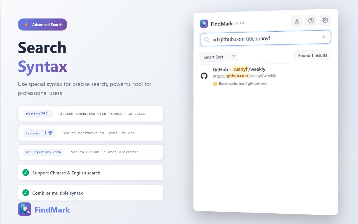The width and height of the screenshot is (358, 224).
Task: Toggle the Combine multiple syntax checkmark
Action: [26, 193]
